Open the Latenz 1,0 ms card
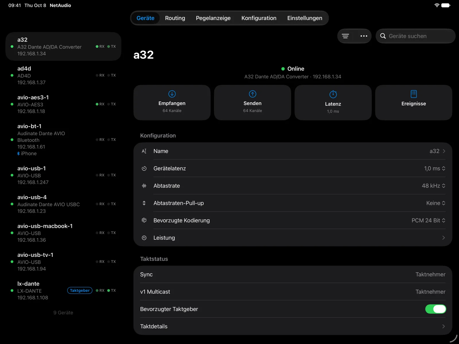 pyautogui.click(x=333, y=102)
